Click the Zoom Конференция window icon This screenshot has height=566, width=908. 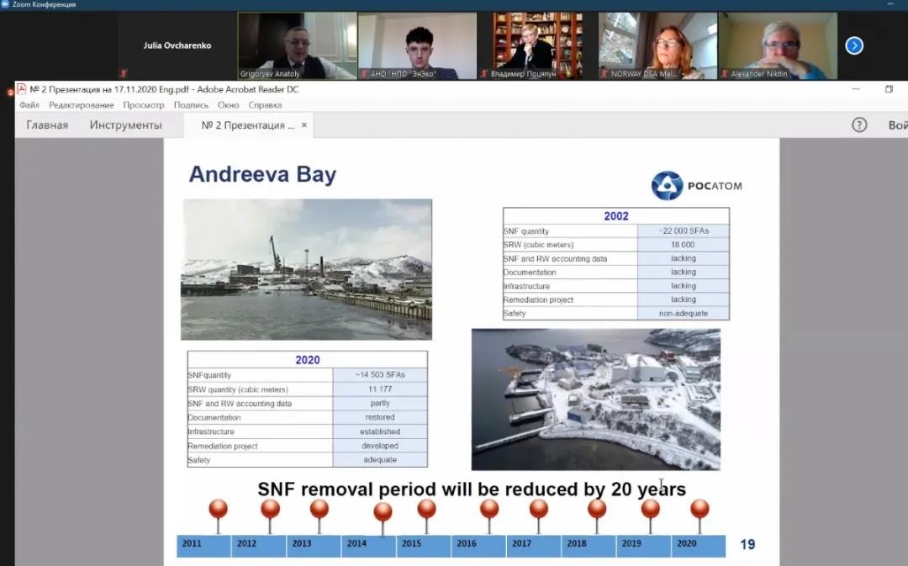6,5
